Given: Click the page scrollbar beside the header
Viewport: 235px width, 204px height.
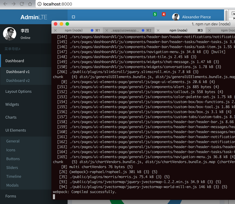Looking at the screenshot, I should click(226, 15).
